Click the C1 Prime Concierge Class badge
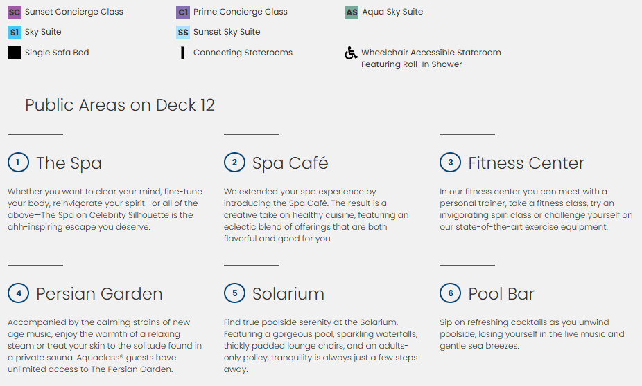The image size is (642, 386). 183,12
